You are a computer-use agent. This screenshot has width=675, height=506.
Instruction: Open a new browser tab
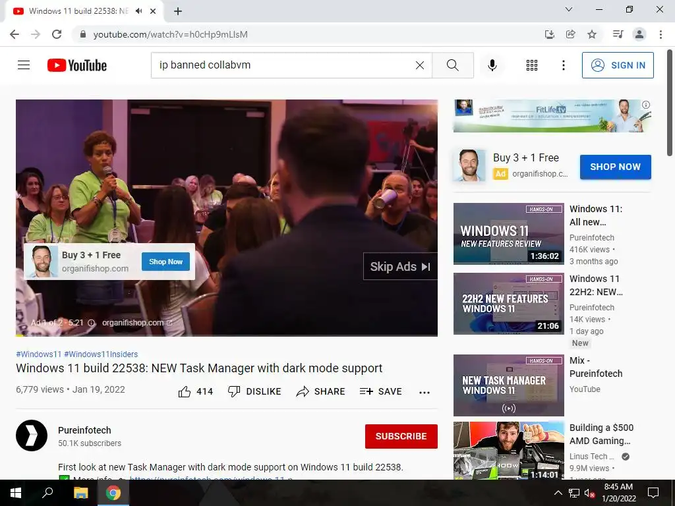[x=178, y=11]
